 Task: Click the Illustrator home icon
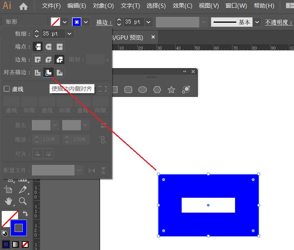pyautogui.click(x=23, y=6)
